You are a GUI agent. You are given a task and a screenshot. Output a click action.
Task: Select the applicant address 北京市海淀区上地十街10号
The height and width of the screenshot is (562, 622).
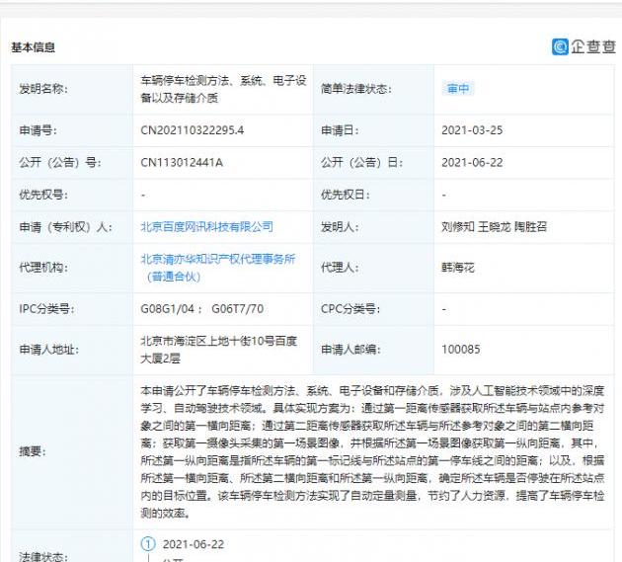pyautogui.click(x=218, y=350)
